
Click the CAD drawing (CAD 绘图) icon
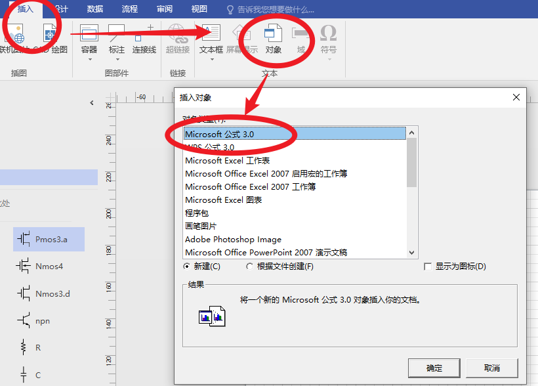pyautogui.click(x=50, y=33)
